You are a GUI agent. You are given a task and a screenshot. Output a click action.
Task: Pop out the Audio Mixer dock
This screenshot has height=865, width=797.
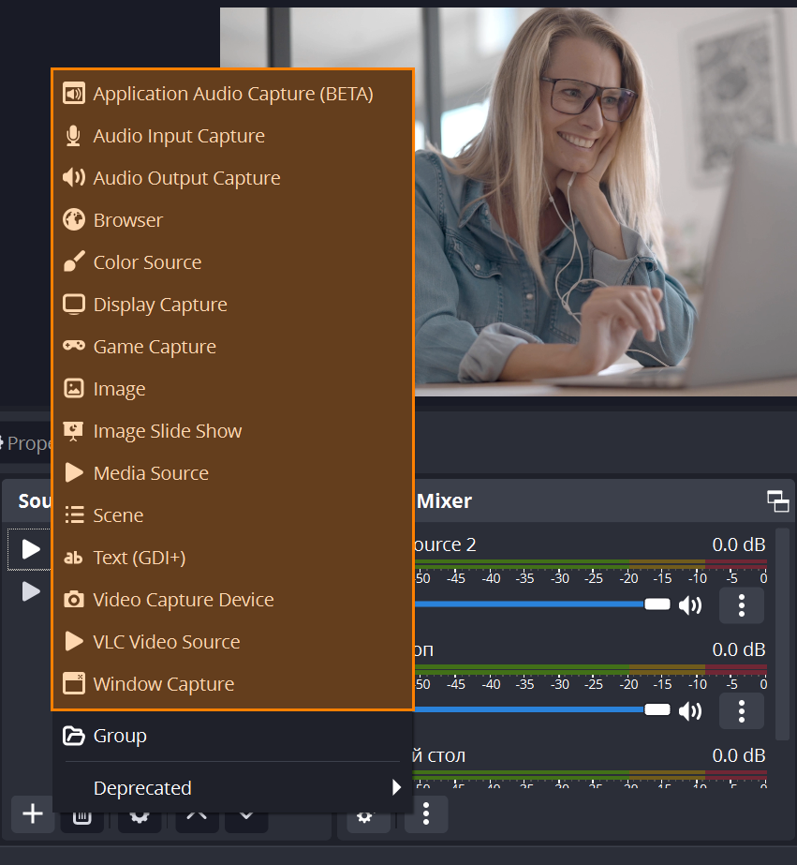click(777, 500)
